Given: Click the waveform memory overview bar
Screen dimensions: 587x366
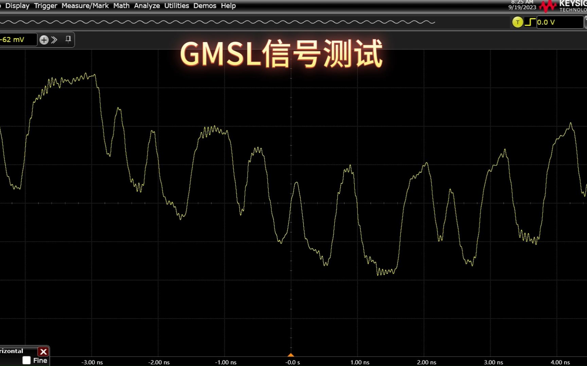Looking at the screenshot, I should (x=217, y=22).
